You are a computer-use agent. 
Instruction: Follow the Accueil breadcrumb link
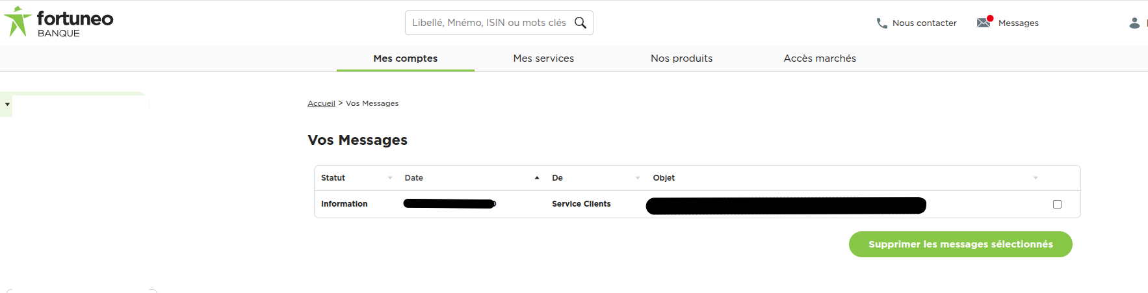(321, 103)
